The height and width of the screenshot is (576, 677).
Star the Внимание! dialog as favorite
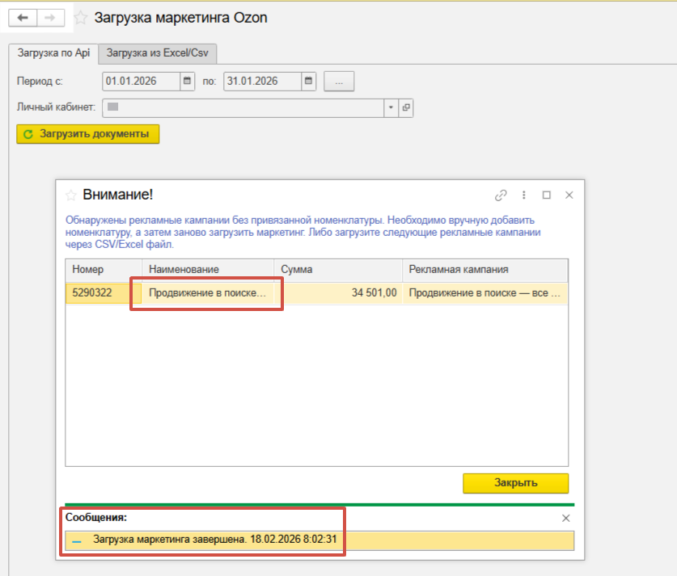(71, 196)
